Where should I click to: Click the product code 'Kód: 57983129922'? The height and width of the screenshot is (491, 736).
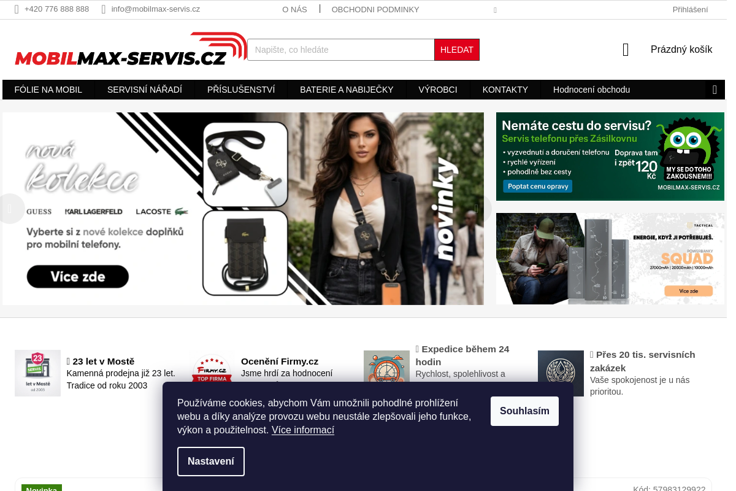pos(669,489)
